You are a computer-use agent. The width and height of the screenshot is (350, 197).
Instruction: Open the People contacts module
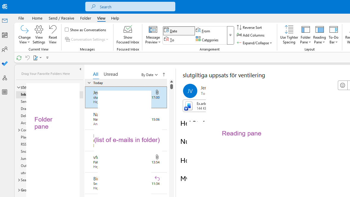[5, 49]
